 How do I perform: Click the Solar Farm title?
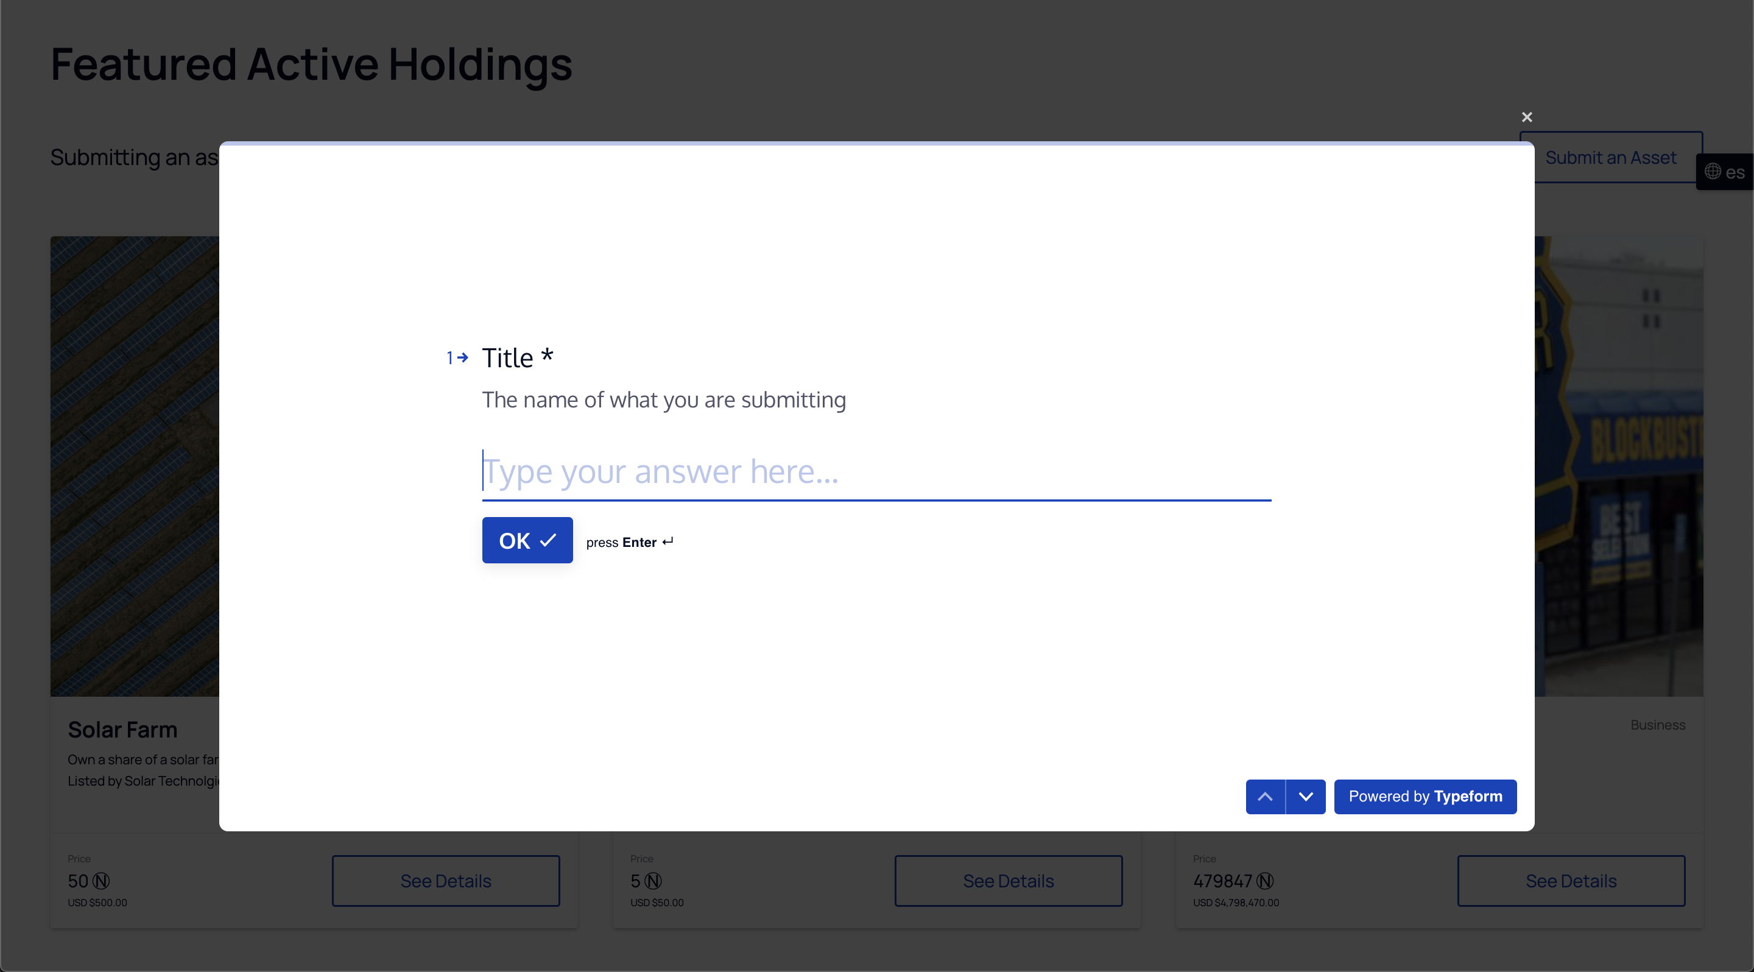tap(122, 730)
